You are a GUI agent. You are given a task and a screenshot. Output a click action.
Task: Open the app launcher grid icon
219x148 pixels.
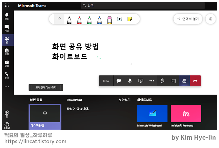pos(7,5)
